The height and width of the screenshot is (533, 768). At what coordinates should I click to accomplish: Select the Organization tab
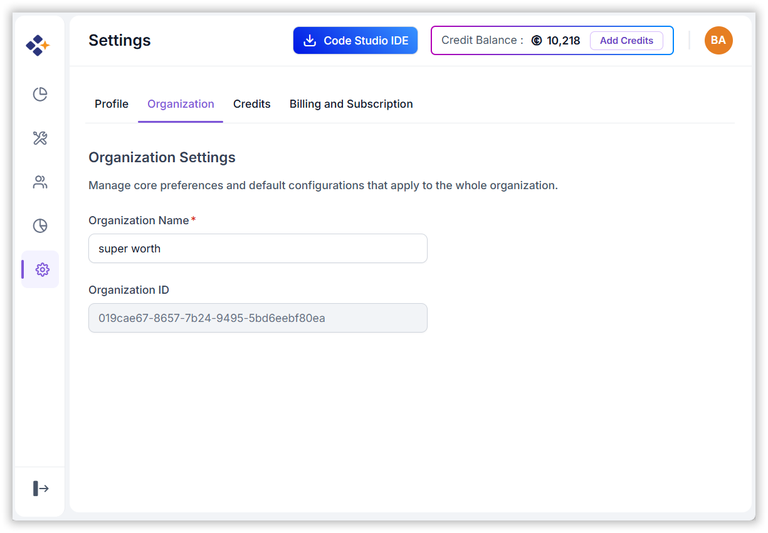181,104
